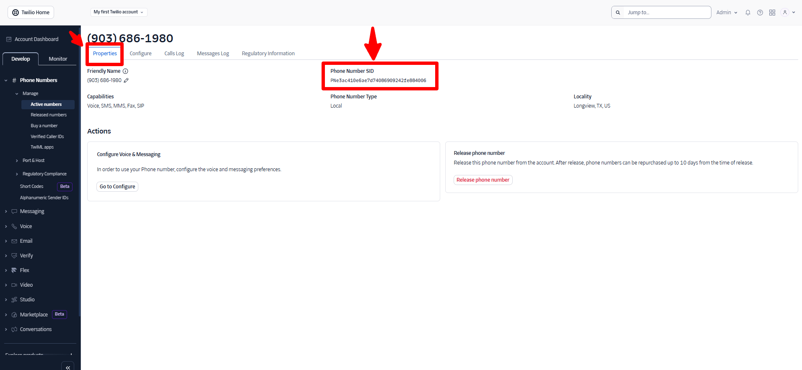Click the Verify shield icon
The height and width of the screenshot is (370, 802).
click(14, 256)
